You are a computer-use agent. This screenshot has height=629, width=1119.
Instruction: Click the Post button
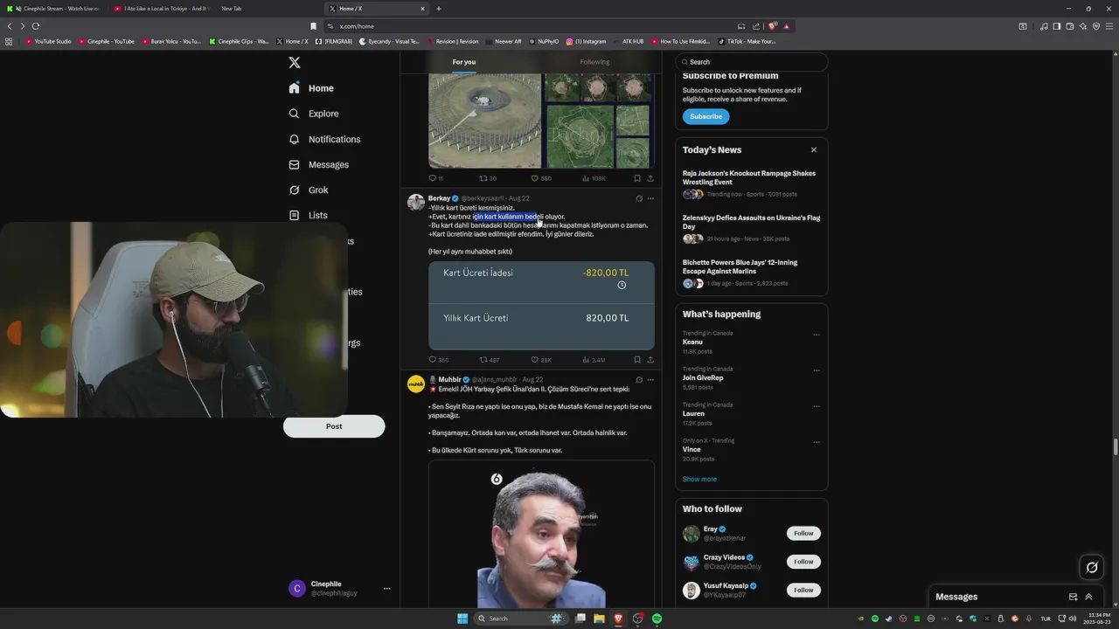[x=334, y=426]
